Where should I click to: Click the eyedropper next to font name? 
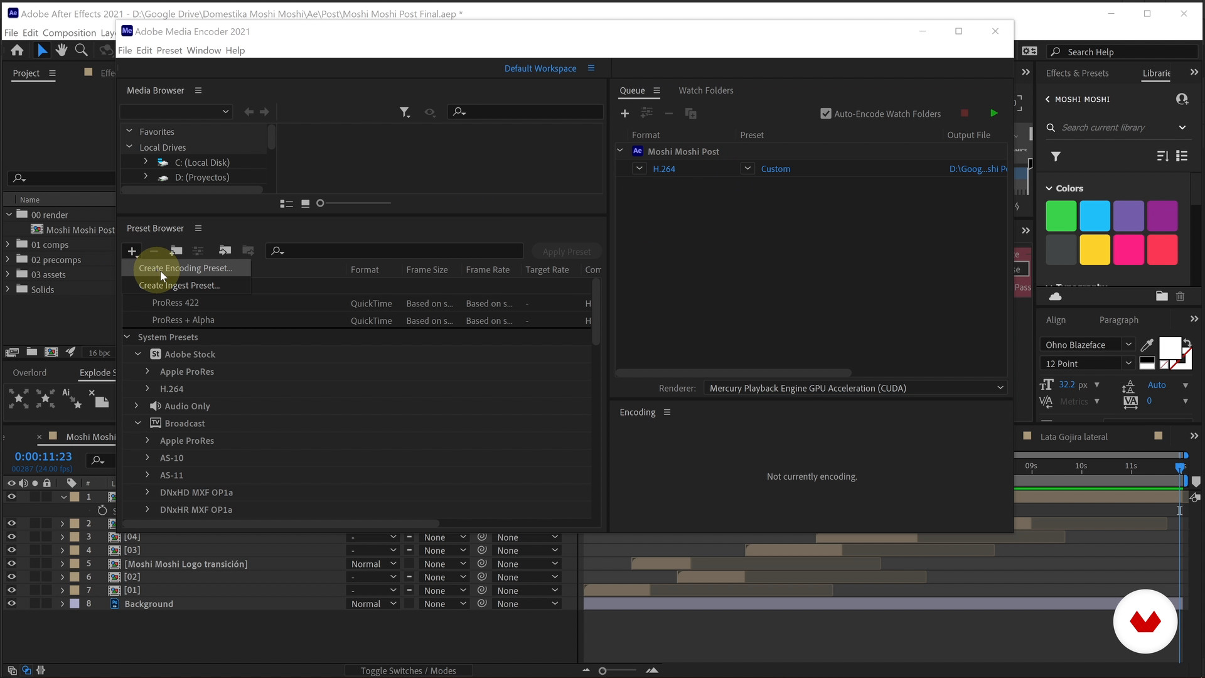coord(1147,345)
